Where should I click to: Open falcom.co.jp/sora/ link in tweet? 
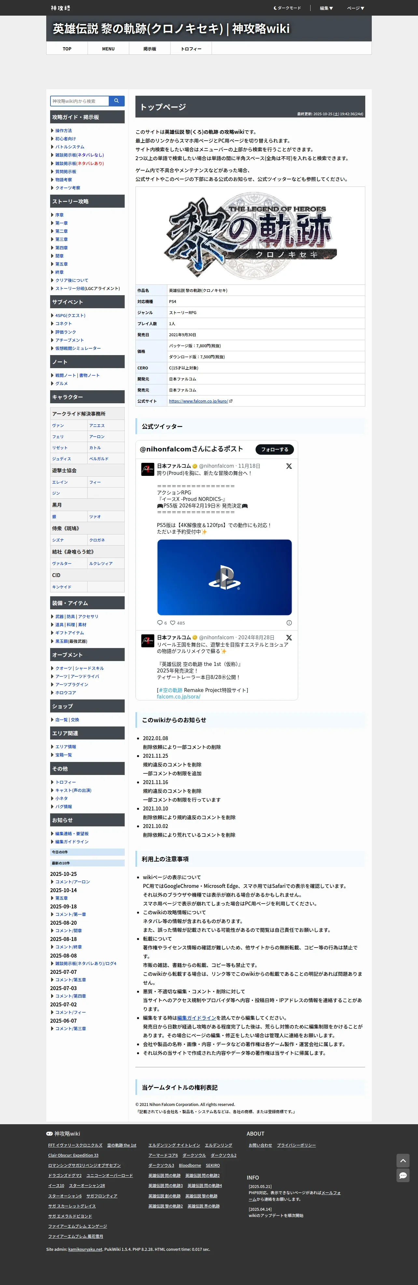point(179,697)
